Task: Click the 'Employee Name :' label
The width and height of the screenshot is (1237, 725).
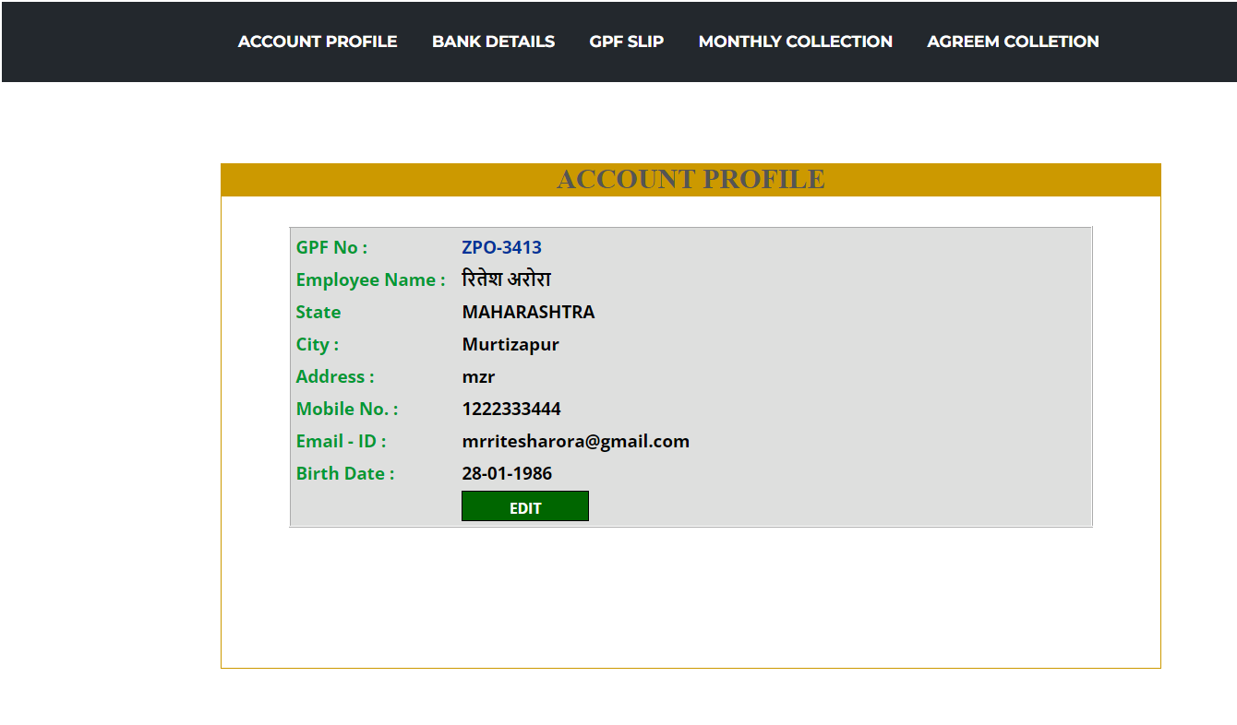Action: pyautogui.click(x=370, y=279)
